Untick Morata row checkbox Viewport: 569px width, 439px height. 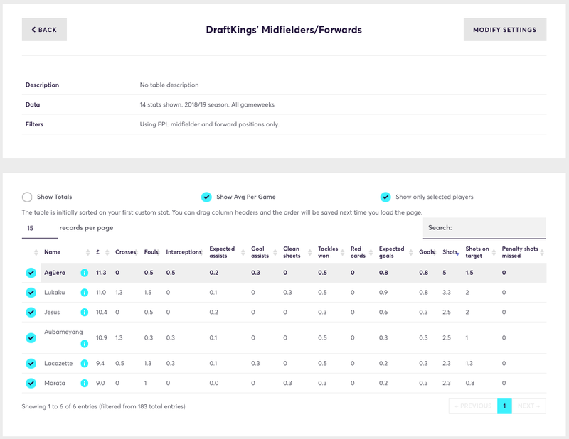(x=31, y=383)
